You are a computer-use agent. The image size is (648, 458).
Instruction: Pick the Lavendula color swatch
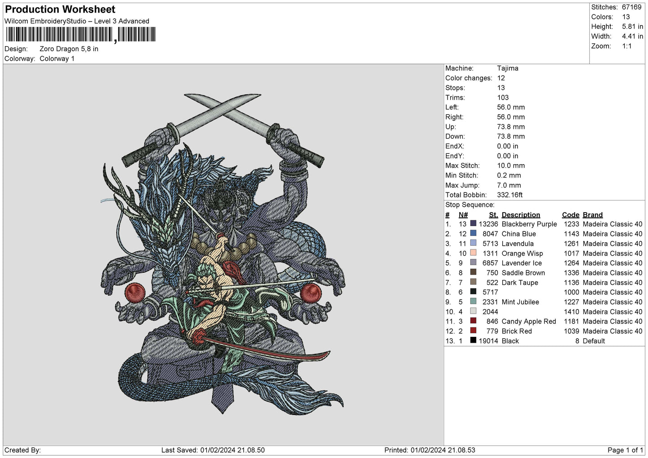pyautogui.click(x=473, y=243)
